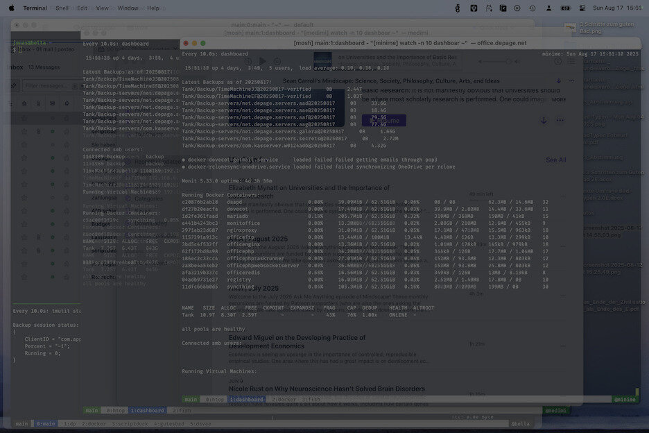
Task: Click 'all pools are healthy' in minime window
Action: coord(213,329)
